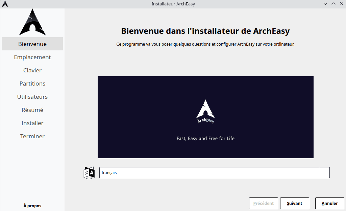Select the Résumé step
This screenshot has width=346, height=211.
32,110
